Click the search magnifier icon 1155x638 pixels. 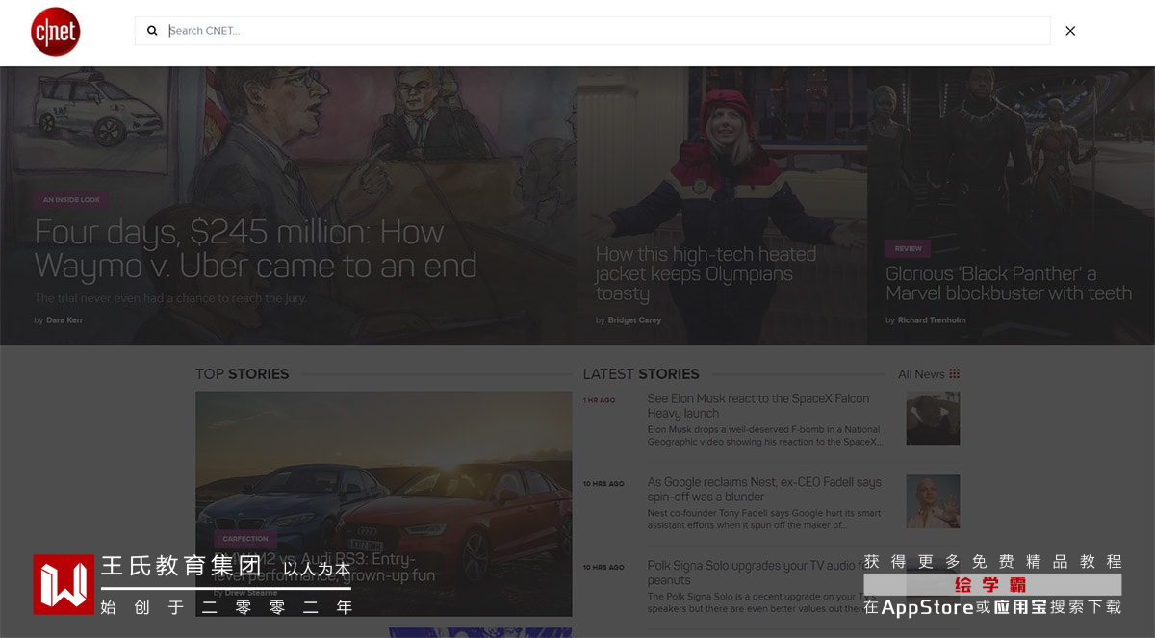click(152, 31)
